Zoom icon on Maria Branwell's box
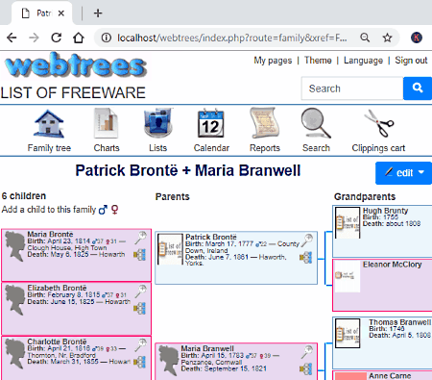Screen dimensions: 432x380 (306, 352)
